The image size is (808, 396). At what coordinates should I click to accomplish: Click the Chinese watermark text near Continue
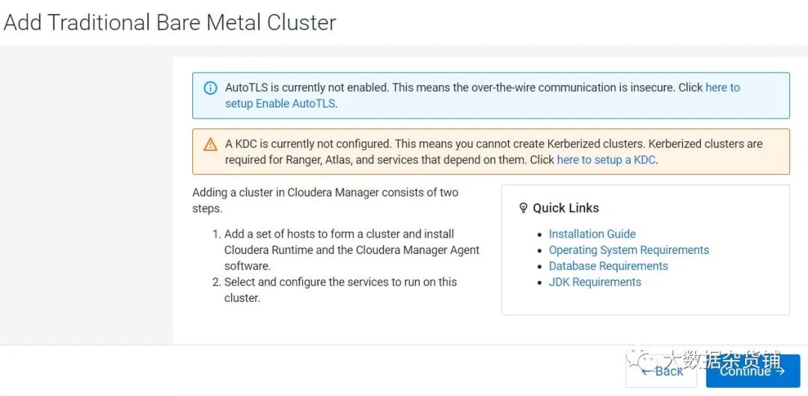(x=723, y=360)
